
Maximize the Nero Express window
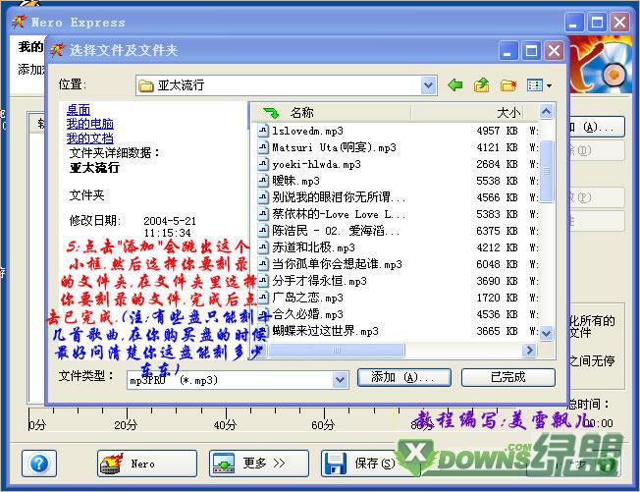click(597, 22)
